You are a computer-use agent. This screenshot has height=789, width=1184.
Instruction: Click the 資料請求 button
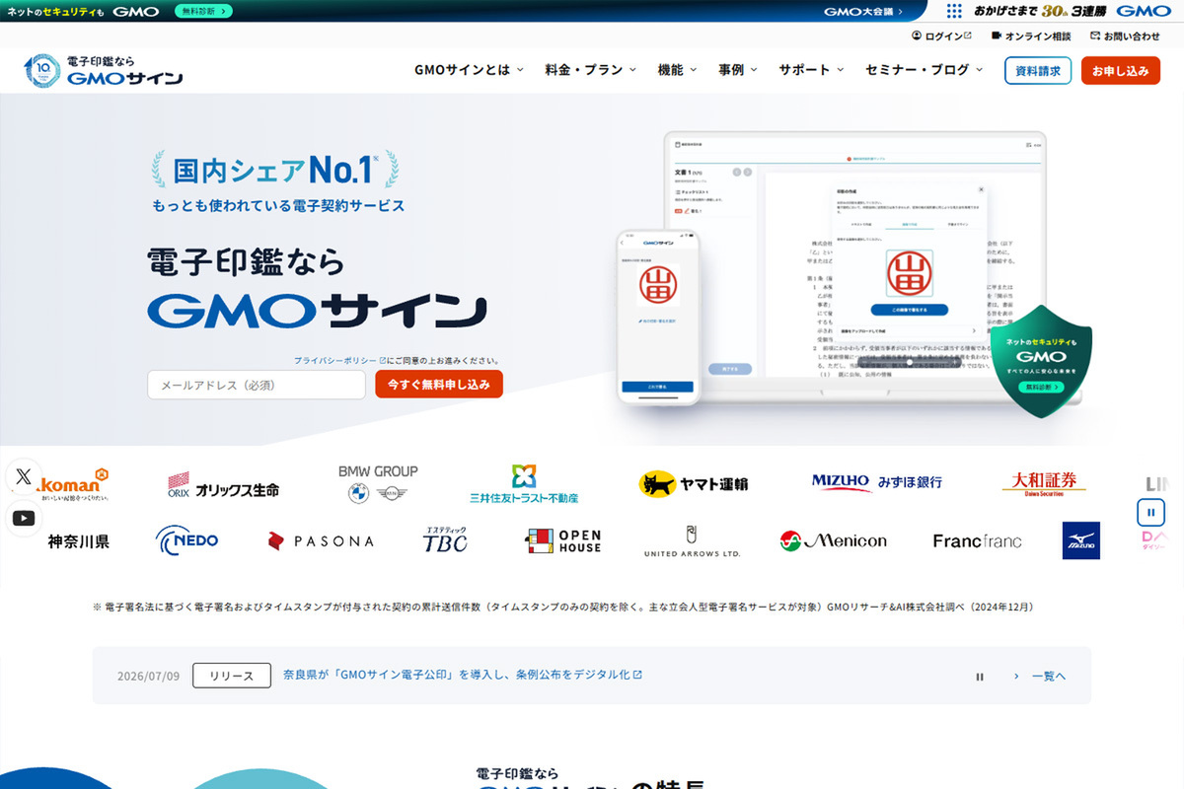click(1038, 70)
